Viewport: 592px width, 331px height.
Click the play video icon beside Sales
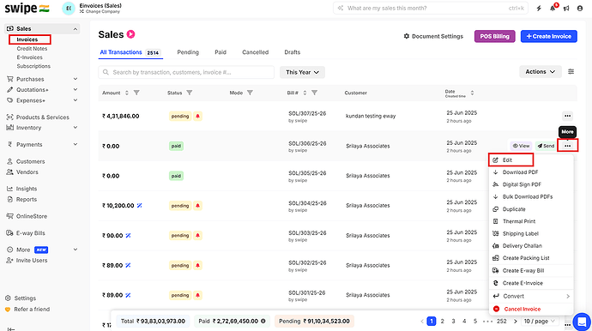[130, 34]
